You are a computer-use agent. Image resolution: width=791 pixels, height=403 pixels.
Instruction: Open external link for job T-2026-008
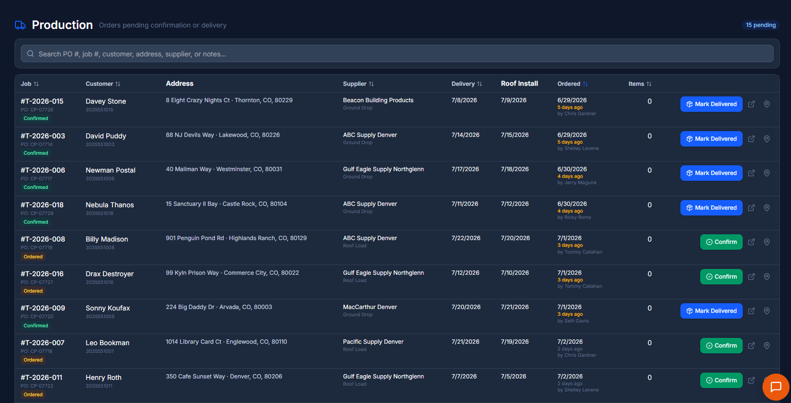pos(751,242)
